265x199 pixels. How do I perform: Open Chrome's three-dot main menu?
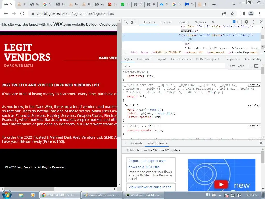point(259,13)
